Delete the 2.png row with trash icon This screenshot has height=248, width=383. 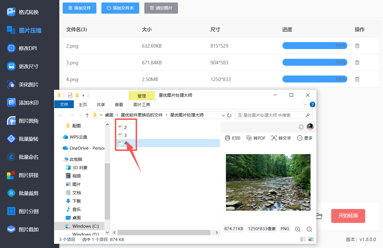(357, 46)
